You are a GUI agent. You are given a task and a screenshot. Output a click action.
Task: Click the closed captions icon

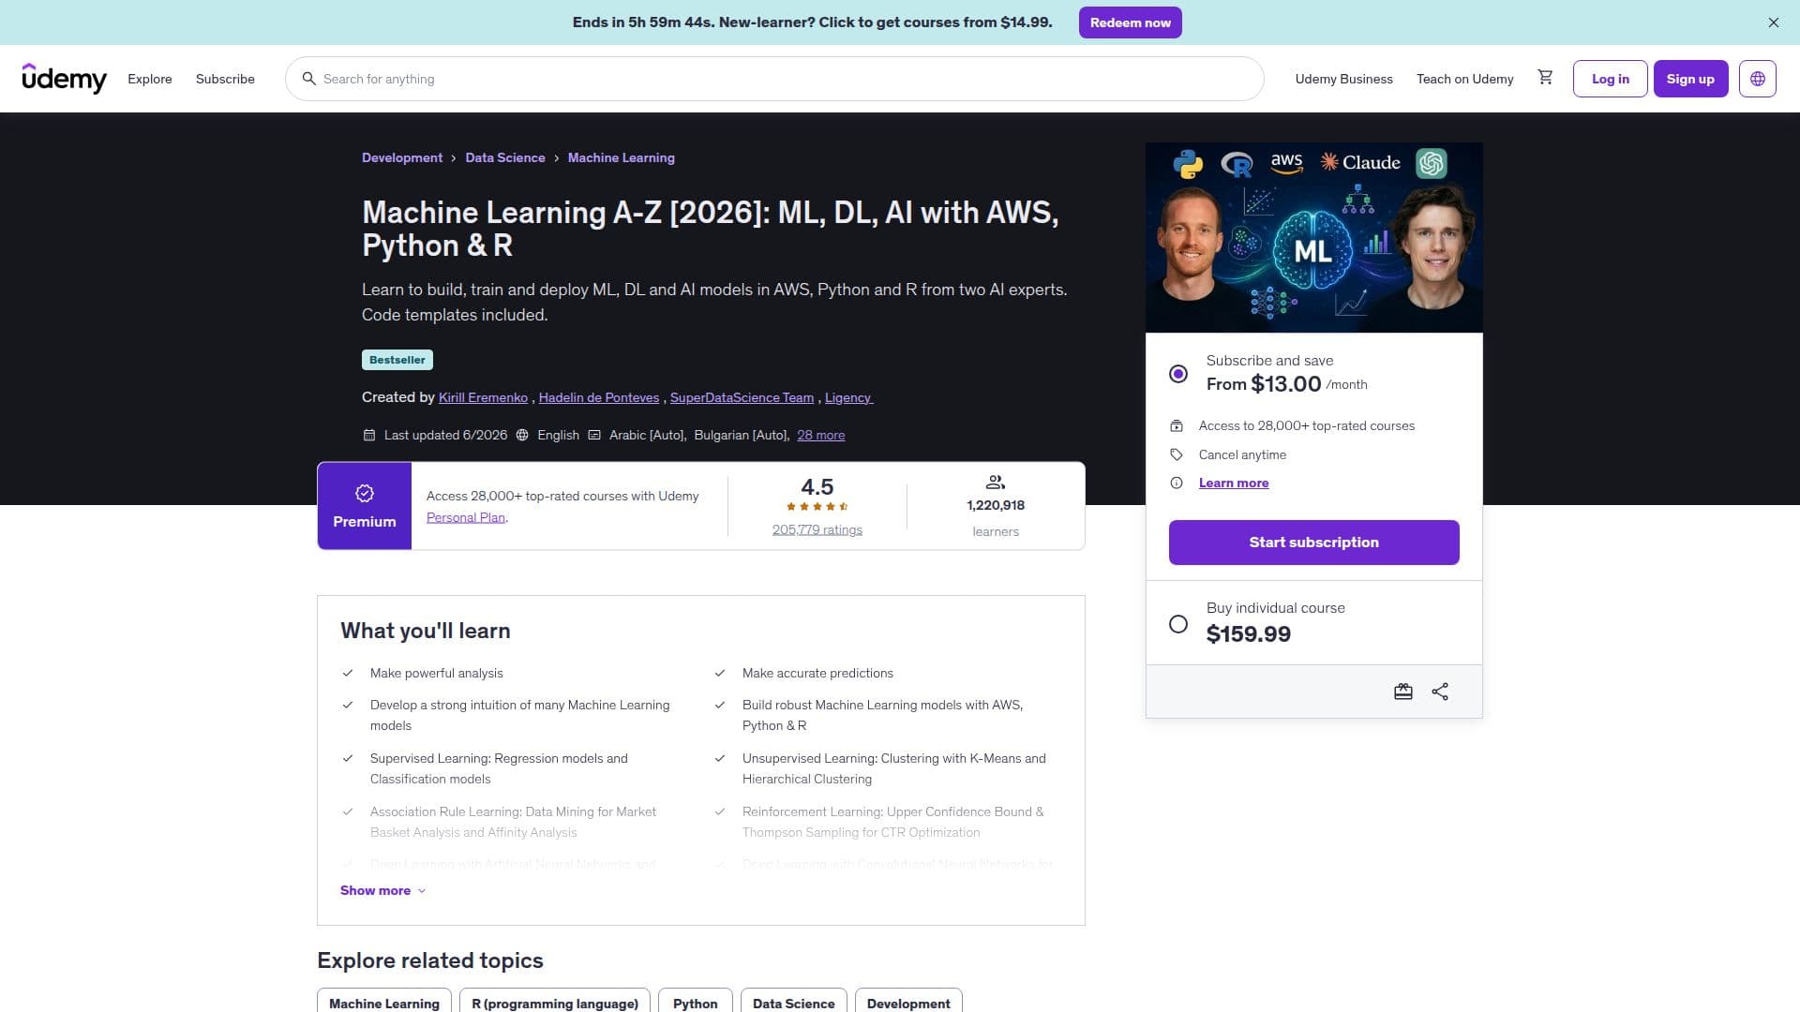click(x=594, y=435)
